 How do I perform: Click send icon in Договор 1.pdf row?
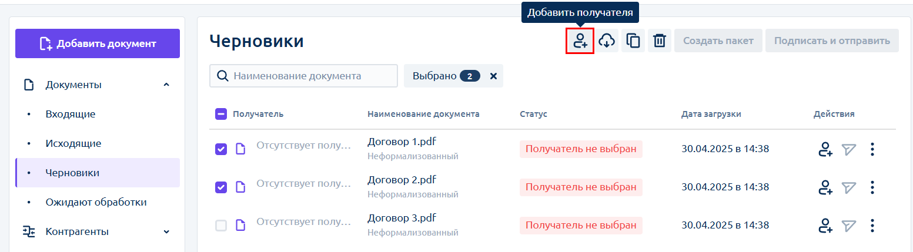(x=848, y=150)
